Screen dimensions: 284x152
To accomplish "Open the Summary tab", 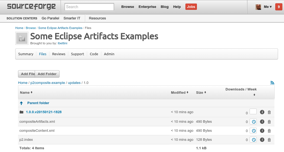I will [x=26, y=54].
